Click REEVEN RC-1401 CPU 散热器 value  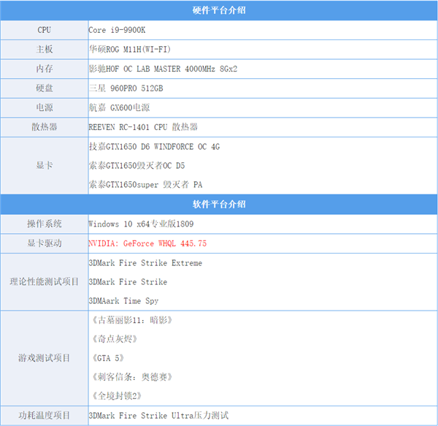point(143,127)
